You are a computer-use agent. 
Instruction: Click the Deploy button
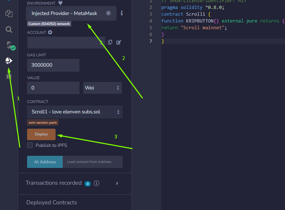(41, 134)
